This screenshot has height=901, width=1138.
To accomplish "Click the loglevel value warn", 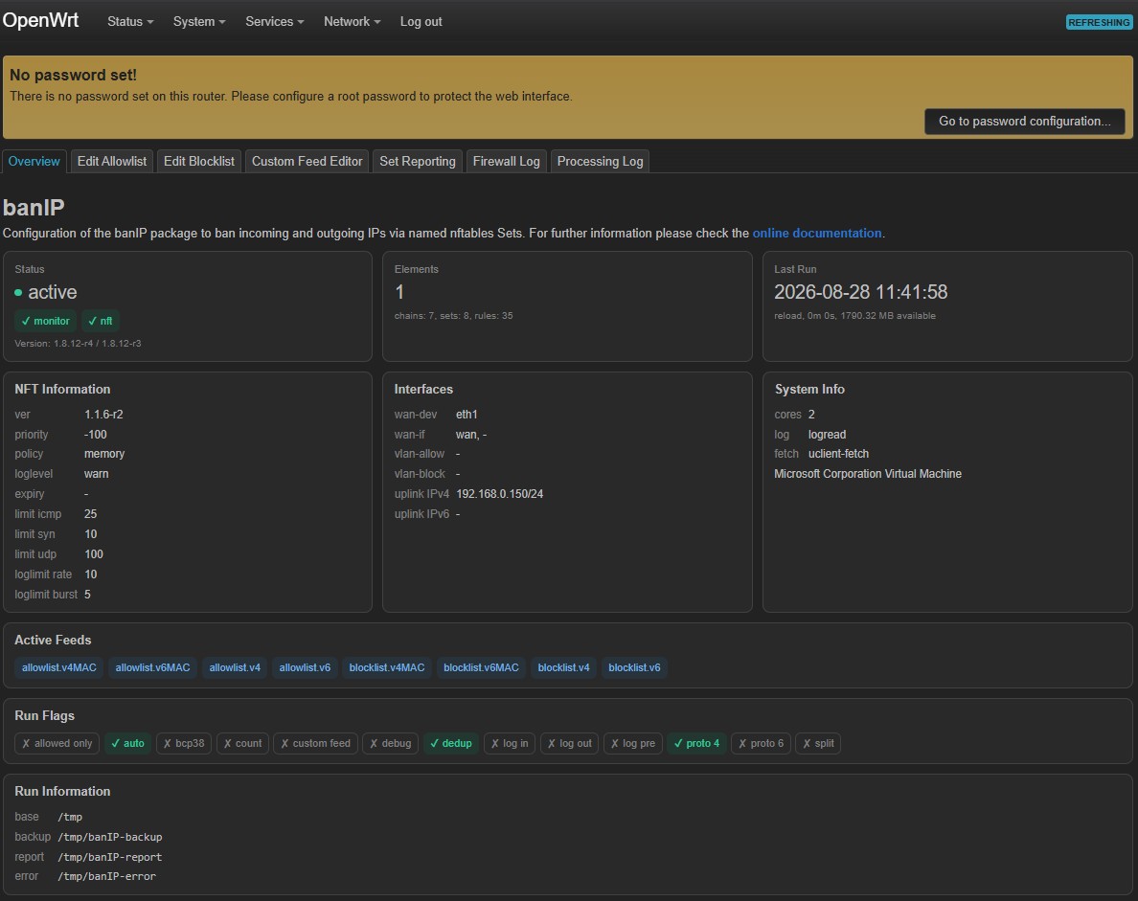I will (x=97, y=474).
